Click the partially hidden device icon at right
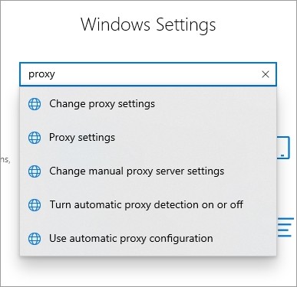 283,148
